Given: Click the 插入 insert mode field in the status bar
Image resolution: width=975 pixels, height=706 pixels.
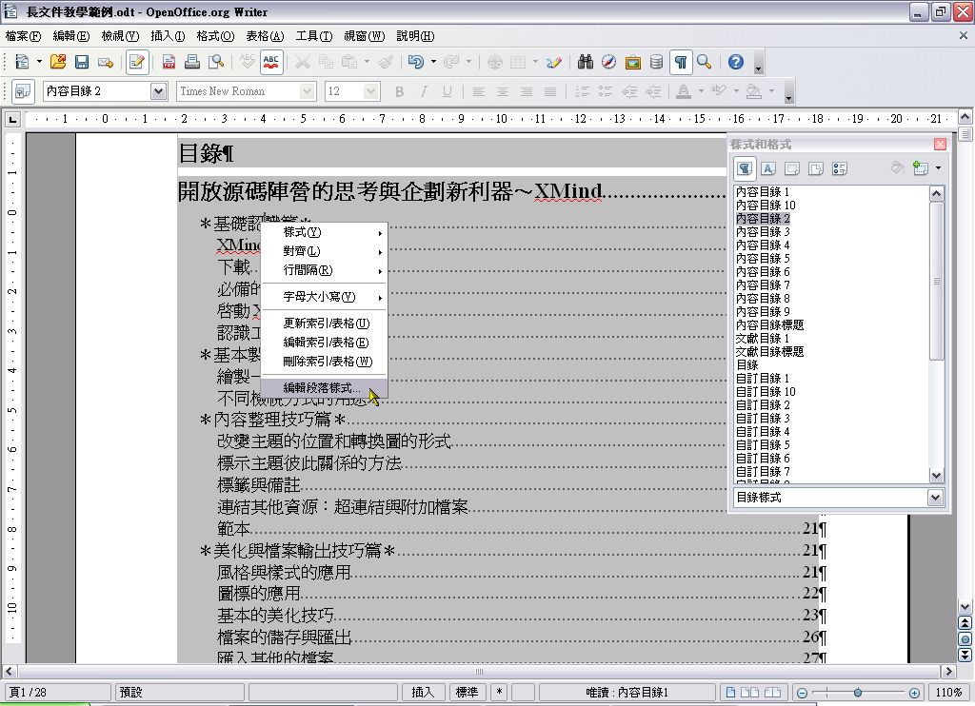Looking at the screenshot, I should point(423,693).
